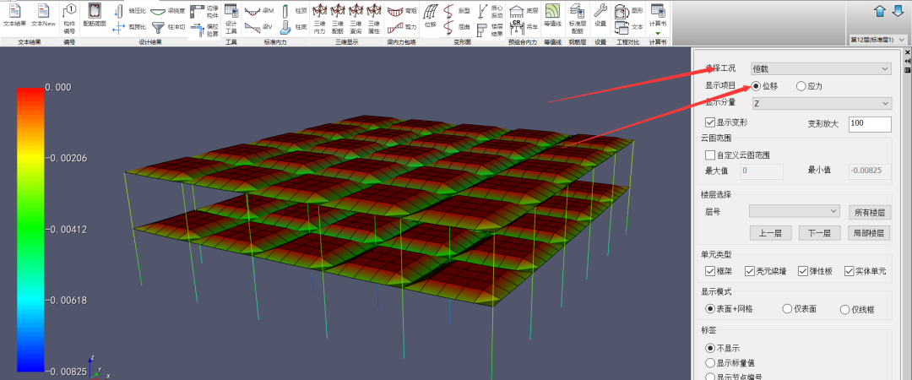
Task: Click the 位移 displacement toolbar icon
Action: pyautogui.click(x=430, y=16)
